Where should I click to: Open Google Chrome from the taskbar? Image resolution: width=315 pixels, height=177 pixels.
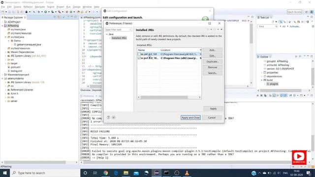tap(106, 173)
